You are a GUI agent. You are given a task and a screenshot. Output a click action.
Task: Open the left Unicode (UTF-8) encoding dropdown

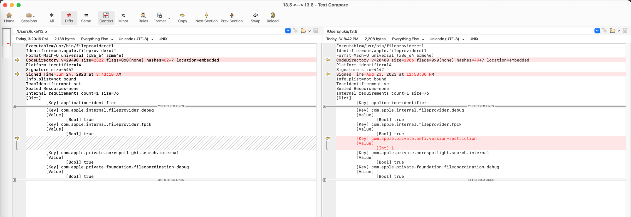pos(136,39)
